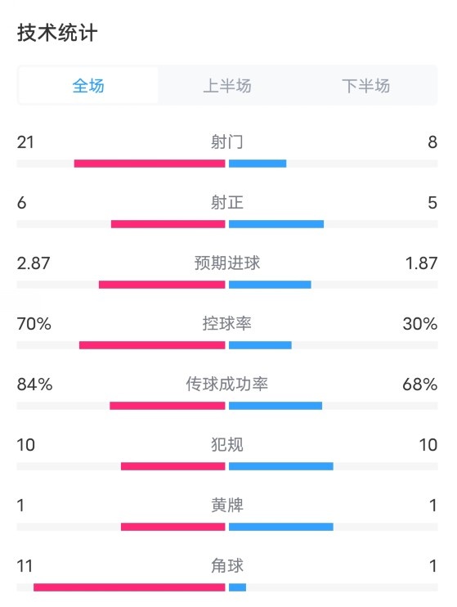Click the blue 射门 bar
The height and width of the screenshot is (607, 457).
[x=258, y=164]
